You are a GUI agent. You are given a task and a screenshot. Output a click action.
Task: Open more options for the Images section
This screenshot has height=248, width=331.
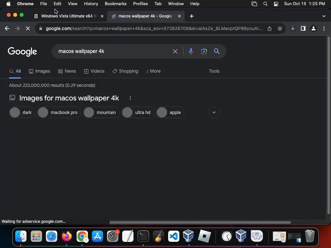[130, 98]
